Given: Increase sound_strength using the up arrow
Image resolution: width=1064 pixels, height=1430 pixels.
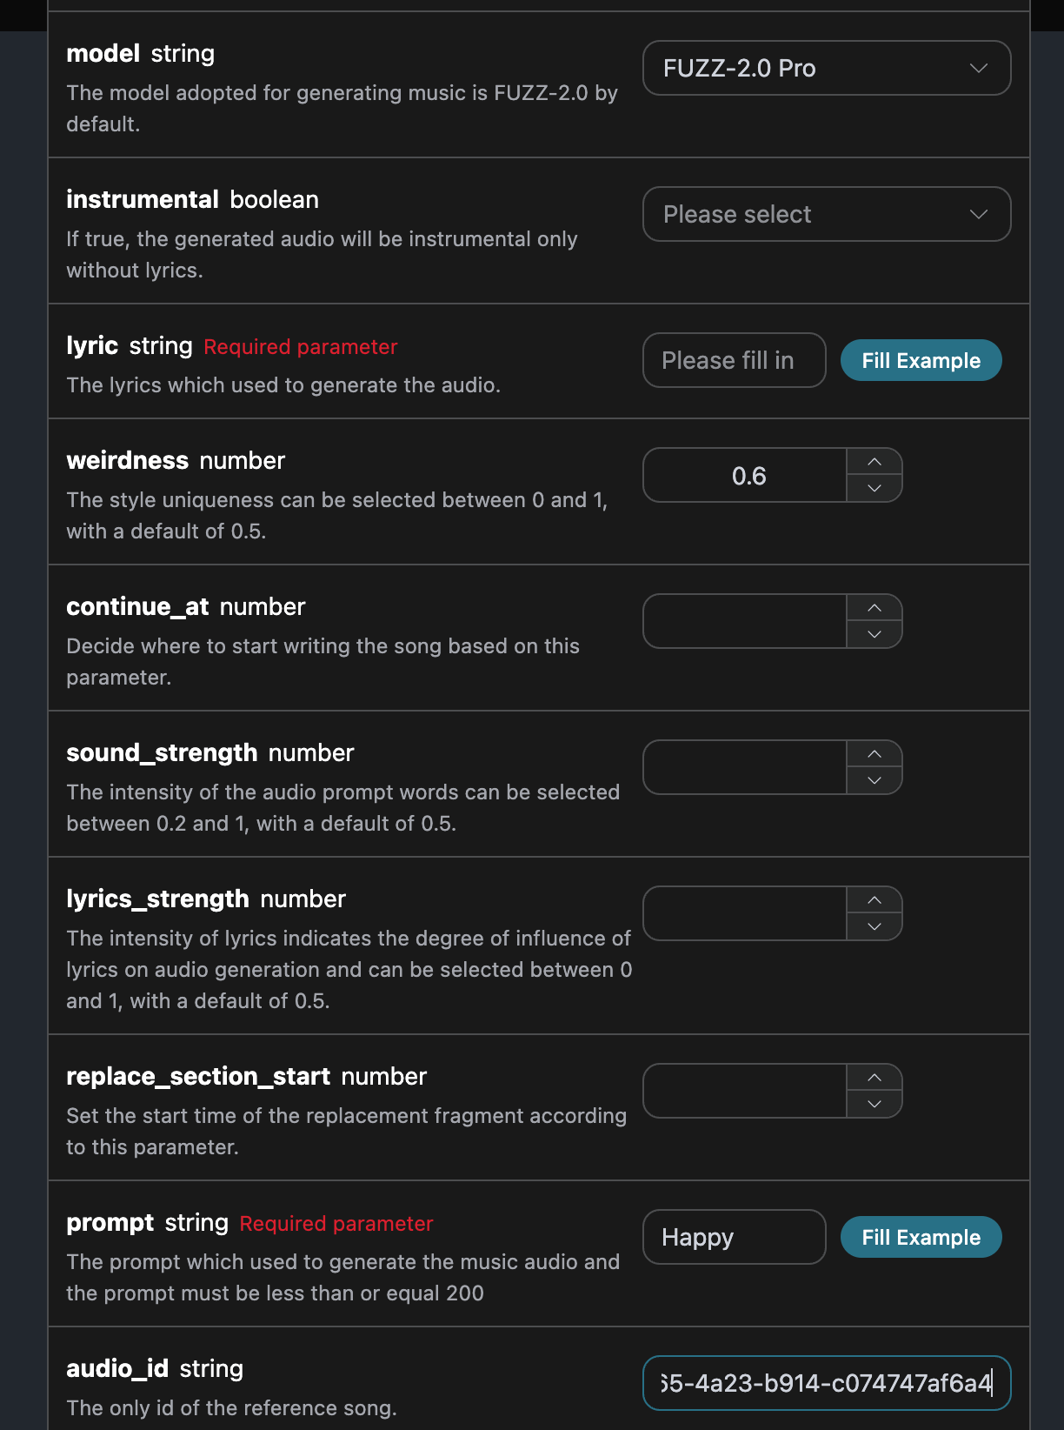Looking at the screenshot, I should [874, 754].
